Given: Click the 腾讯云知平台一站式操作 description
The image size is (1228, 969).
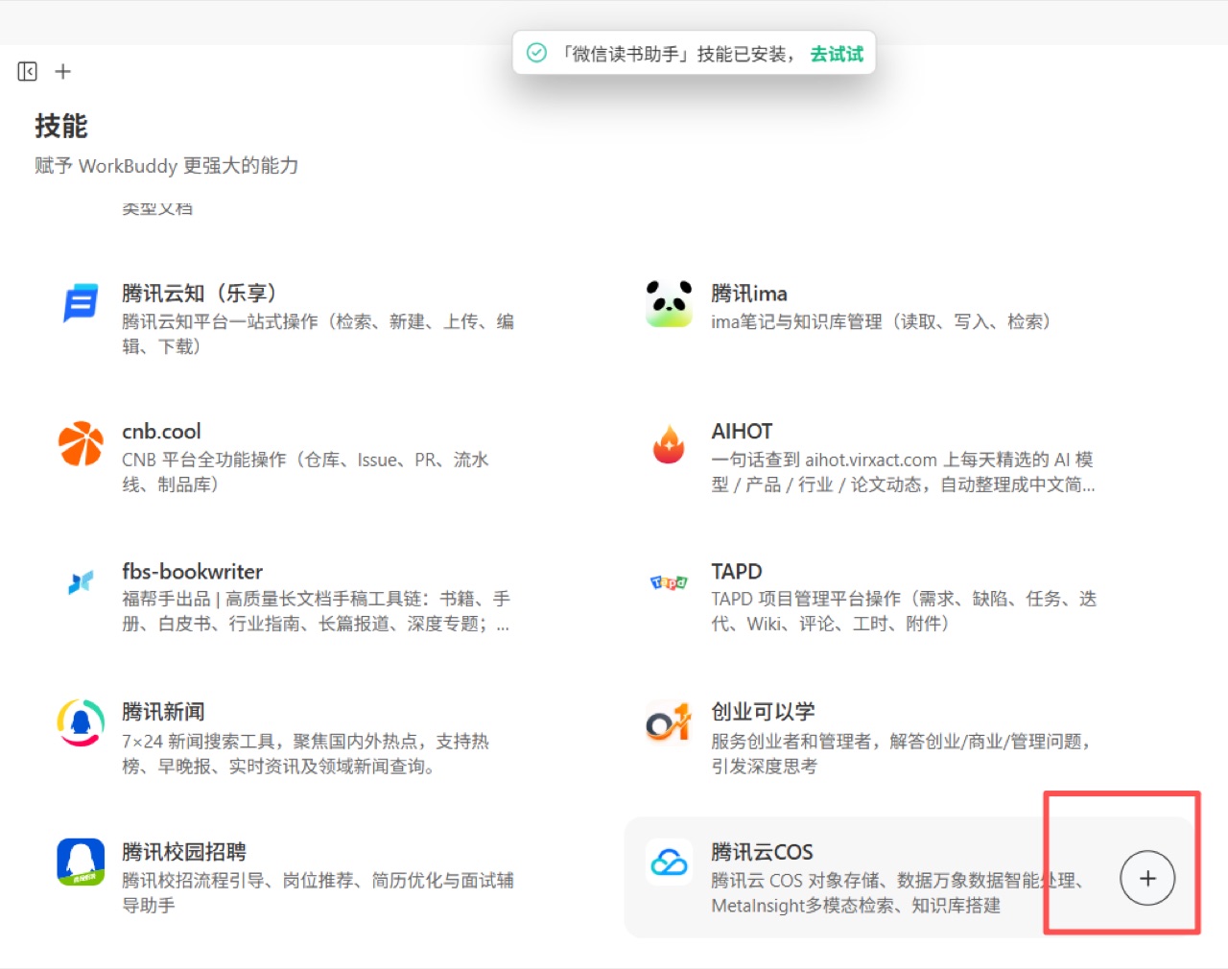Looking at the screenshot, I should pyautogui.click(x=318, y=333).
